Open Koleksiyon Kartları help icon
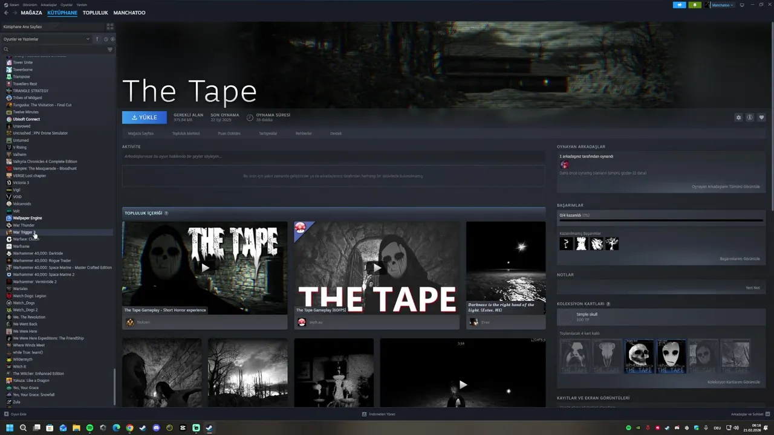 point(608,304)
